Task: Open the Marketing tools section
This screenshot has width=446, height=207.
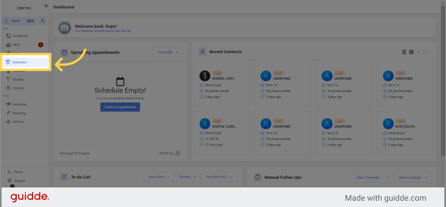Action: coord(20,104)
